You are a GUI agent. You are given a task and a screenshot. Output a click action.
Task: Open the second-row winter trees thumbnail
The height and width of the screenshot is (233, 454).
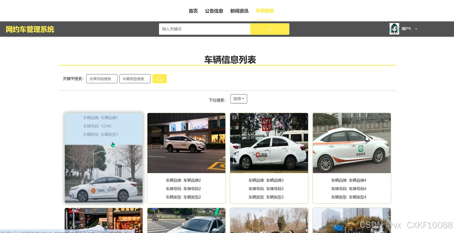tap(269, 220)
